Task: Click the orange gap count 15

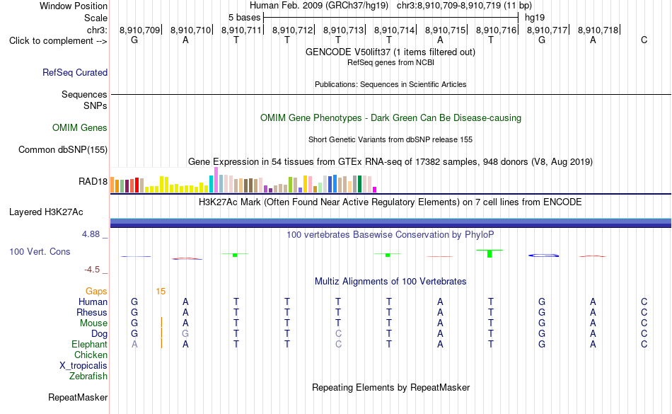Action: tap(161, 292)
